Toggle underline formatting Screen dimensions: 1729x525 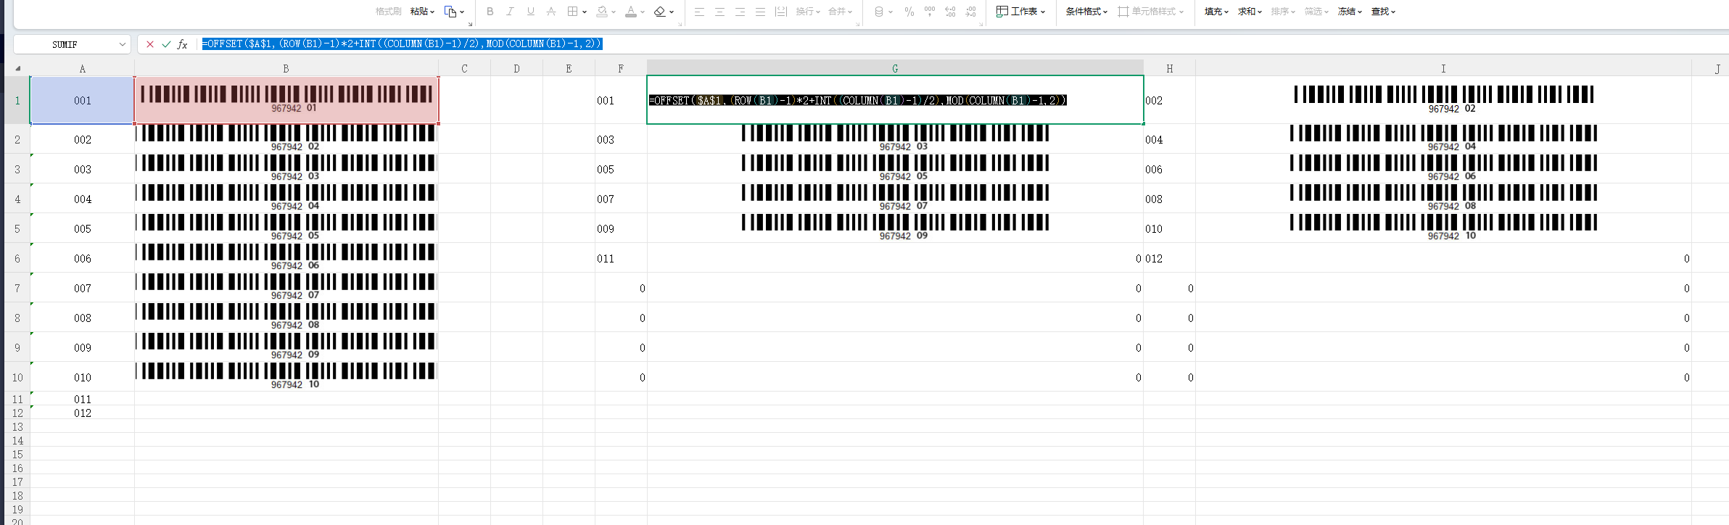(531, 12)
